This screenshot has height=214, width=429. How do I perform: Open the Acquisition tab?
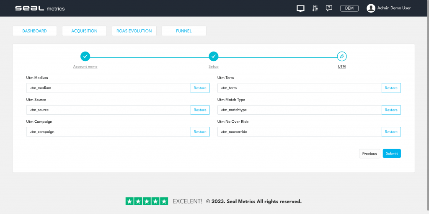click(x=84, y=31)
